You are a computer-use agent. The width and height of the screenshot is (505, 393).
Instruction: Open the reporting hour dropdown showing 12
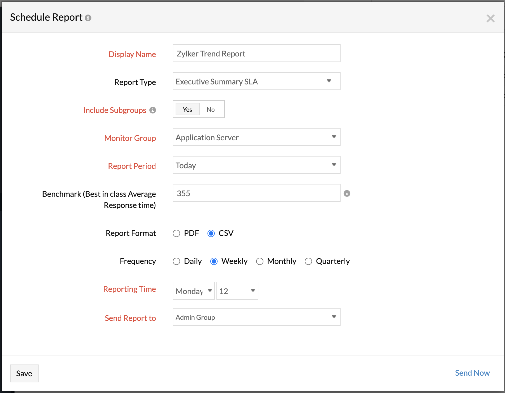click(237, 291)
